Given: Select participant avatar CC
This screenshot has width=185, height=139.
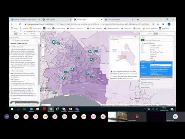Looking at the screenshot, I should tap(93, 117).
